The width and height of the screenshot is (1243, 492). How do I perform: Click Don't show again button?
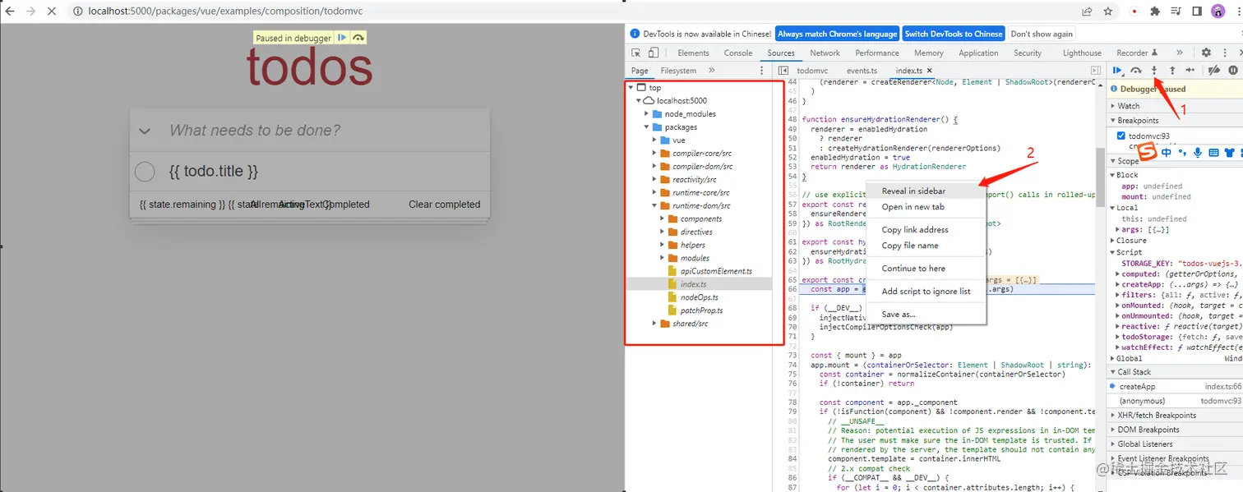tap(1042, 34)
